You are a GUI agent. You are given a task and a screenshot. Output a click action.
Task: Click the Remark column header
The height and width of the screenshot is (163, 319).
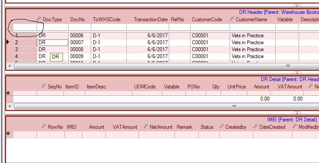[184, 127]
